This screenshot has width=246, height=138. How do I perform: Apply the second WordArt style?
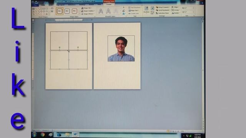pos(108,11)
